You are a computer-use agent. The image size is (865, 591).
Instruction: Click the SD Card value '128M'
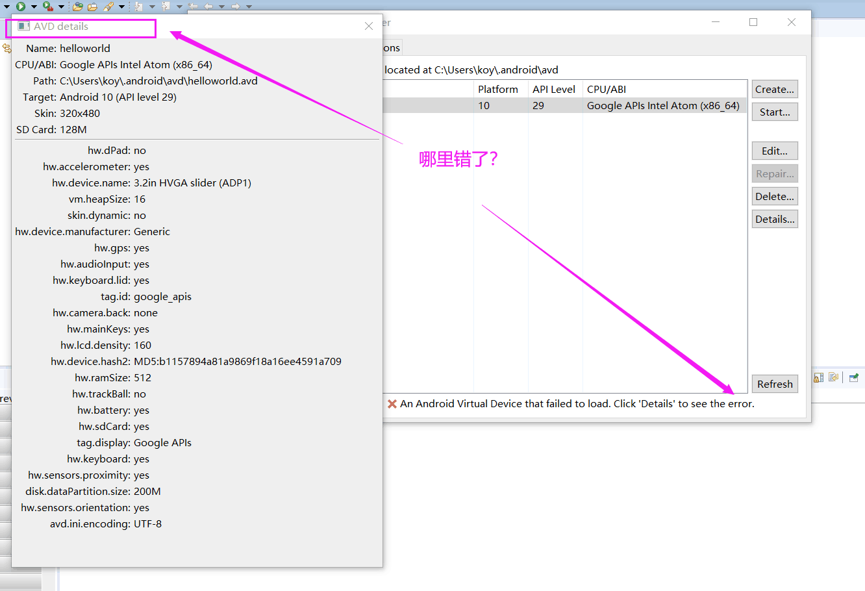(73, 129)
